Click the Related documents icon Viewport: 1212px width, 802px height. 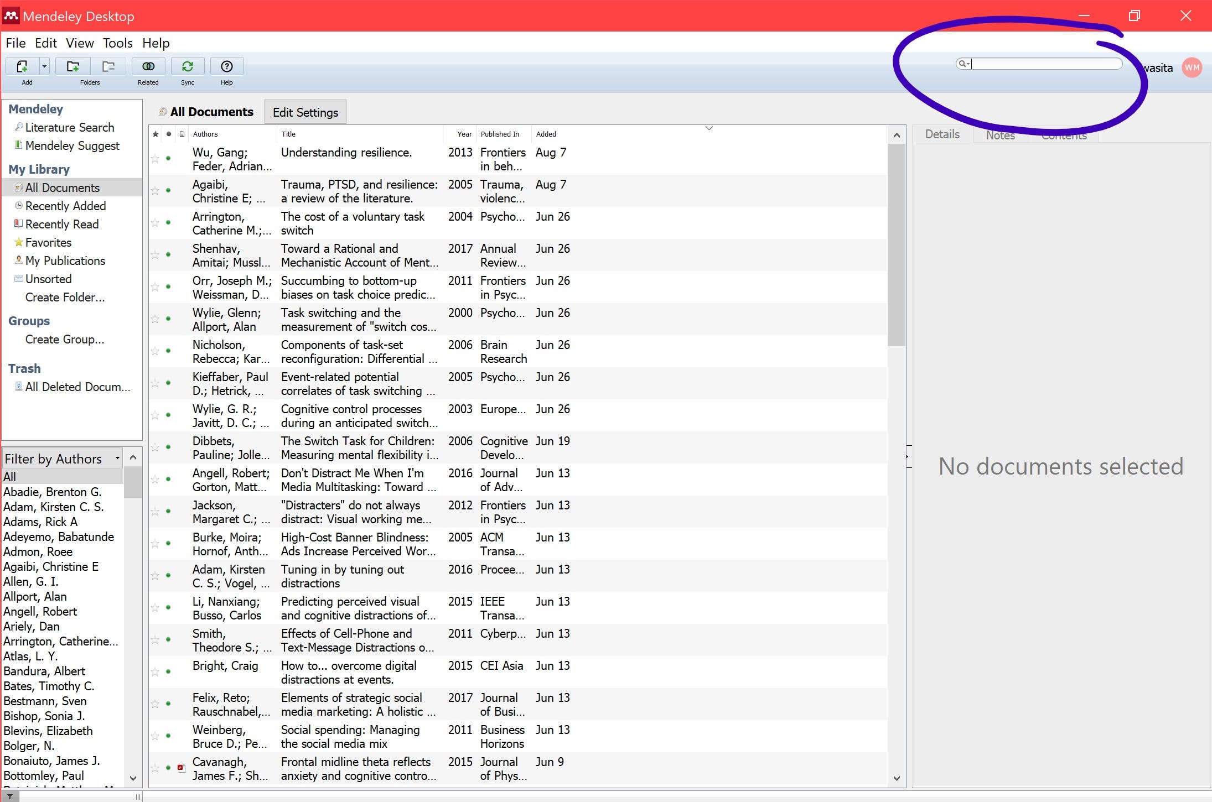[x=148, y=66]
